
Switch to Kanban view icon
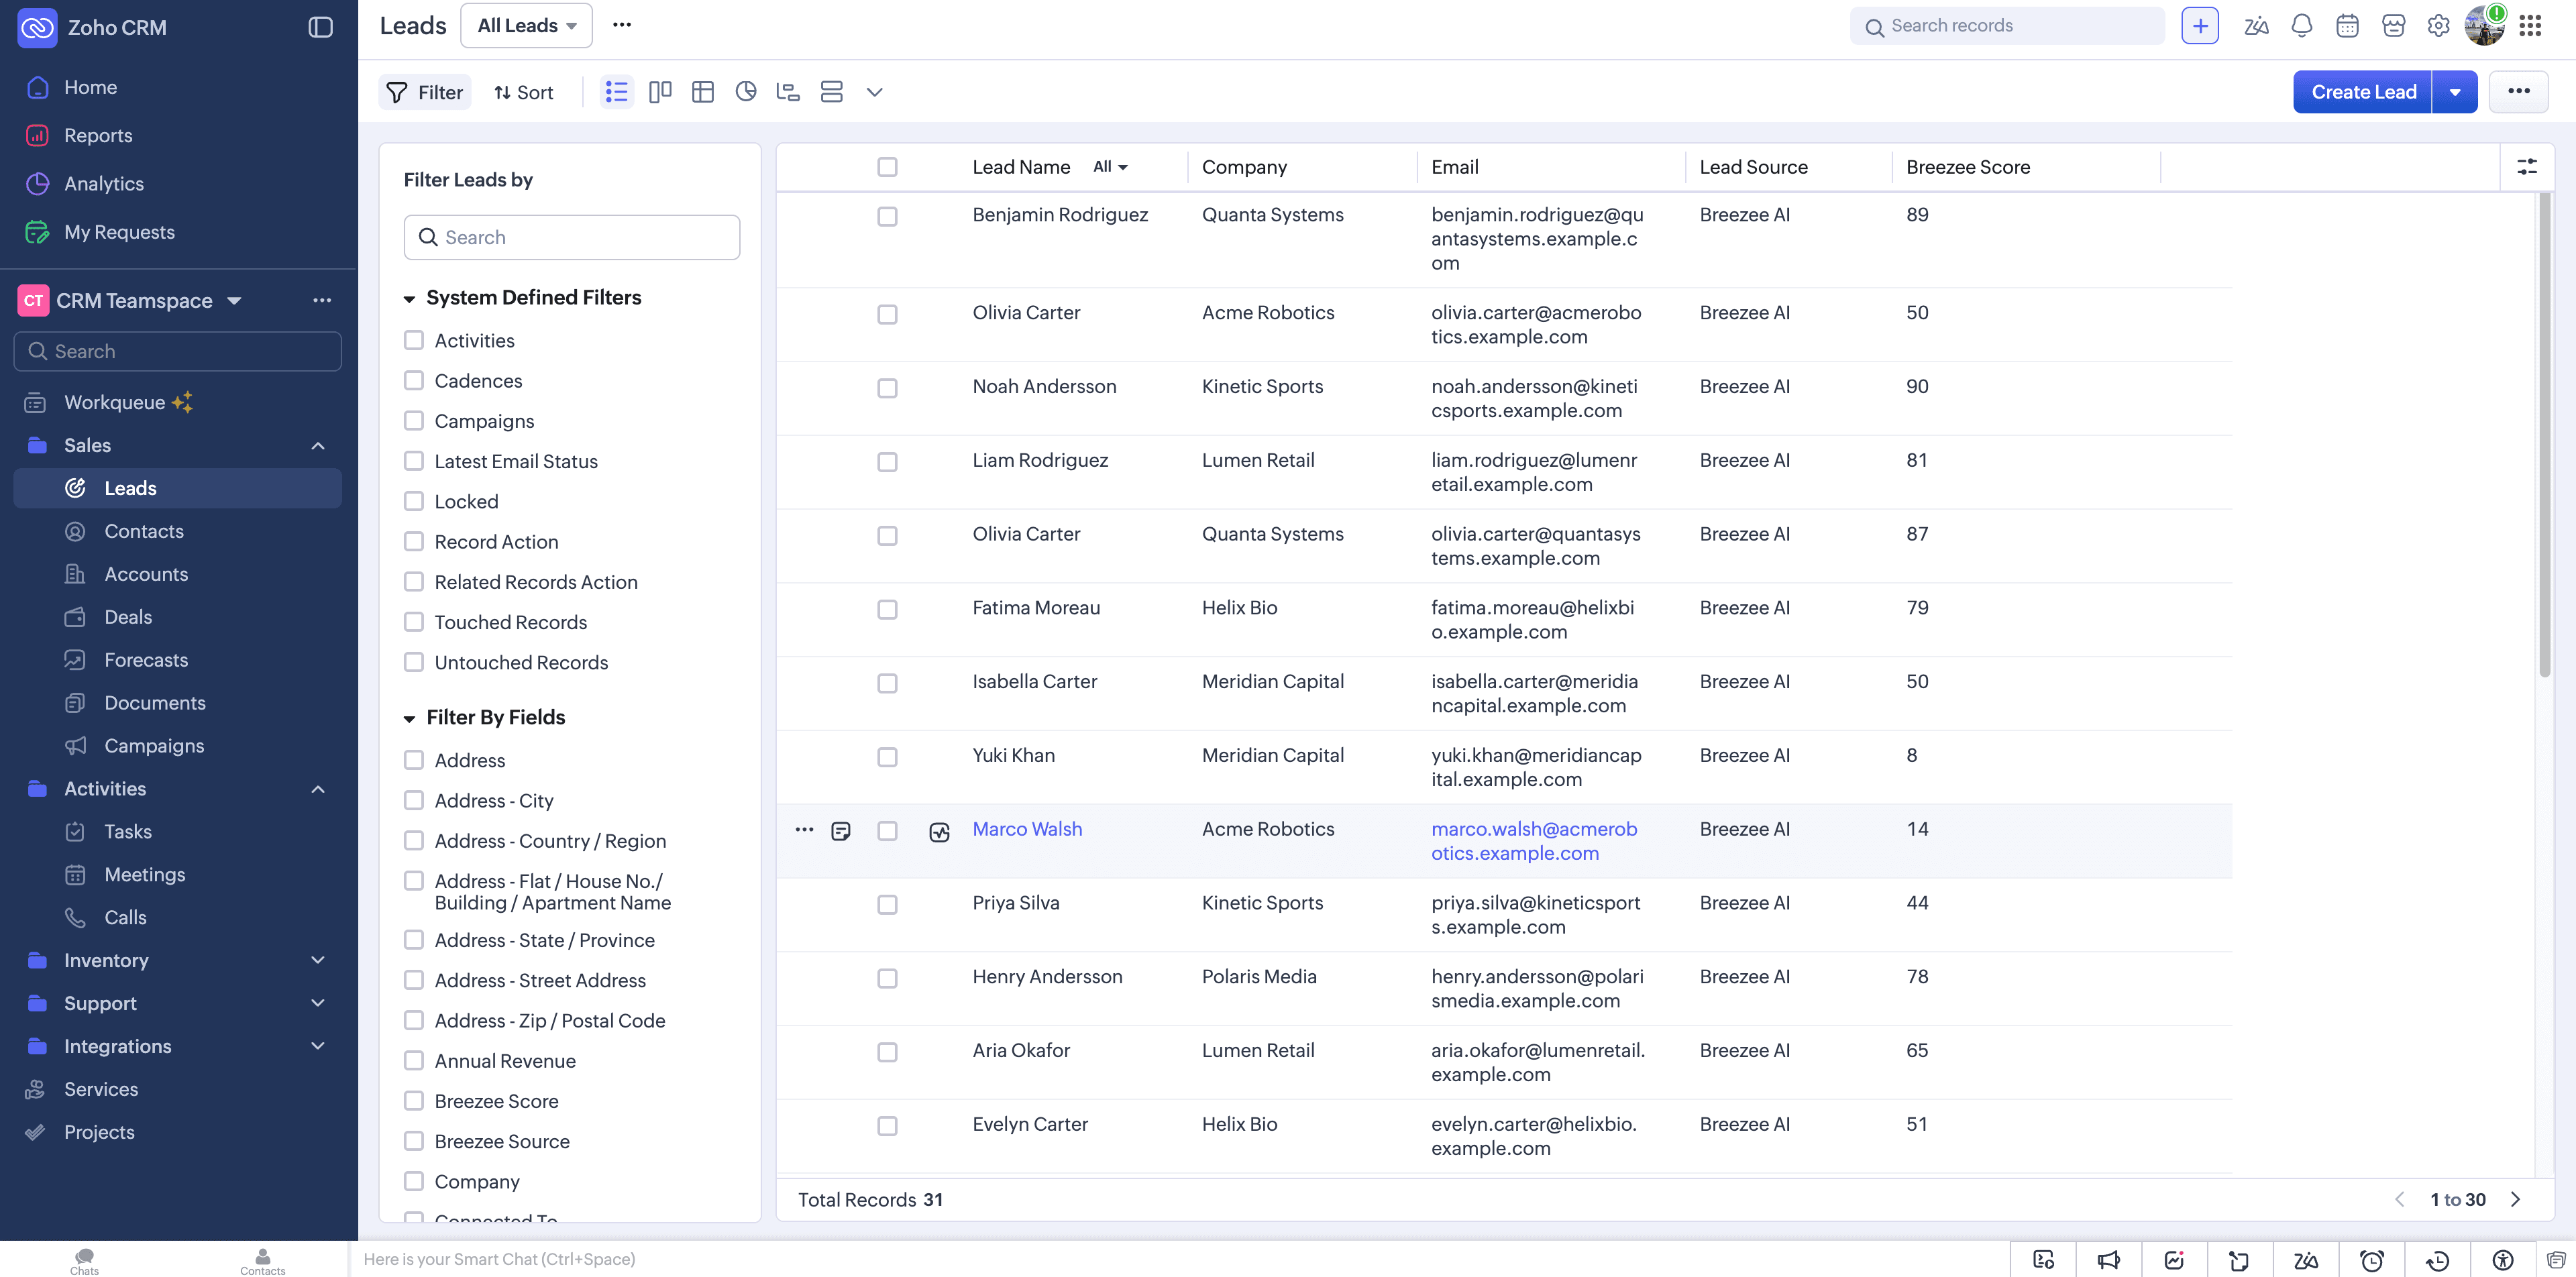660,92
